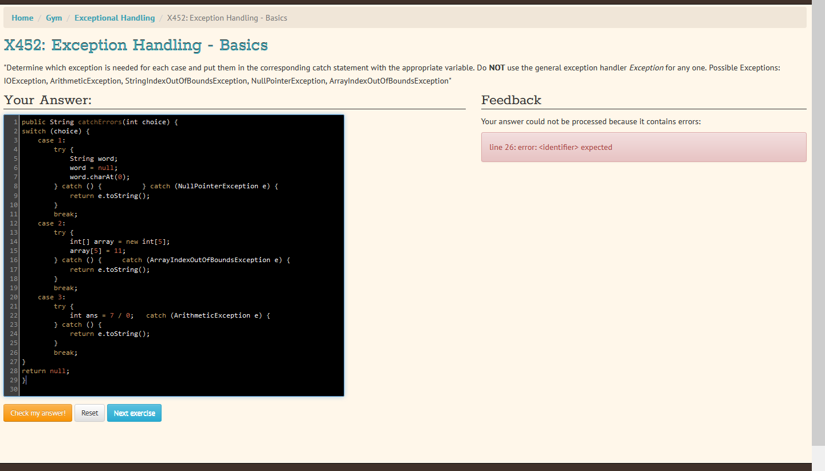This screenshot has width=825, height=471.
Task: Navigate to the Gym page
Action: (x=54, y=18)
